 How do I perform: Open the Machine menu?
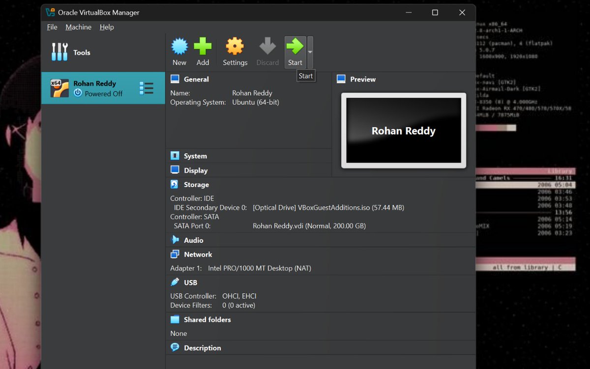79,27
